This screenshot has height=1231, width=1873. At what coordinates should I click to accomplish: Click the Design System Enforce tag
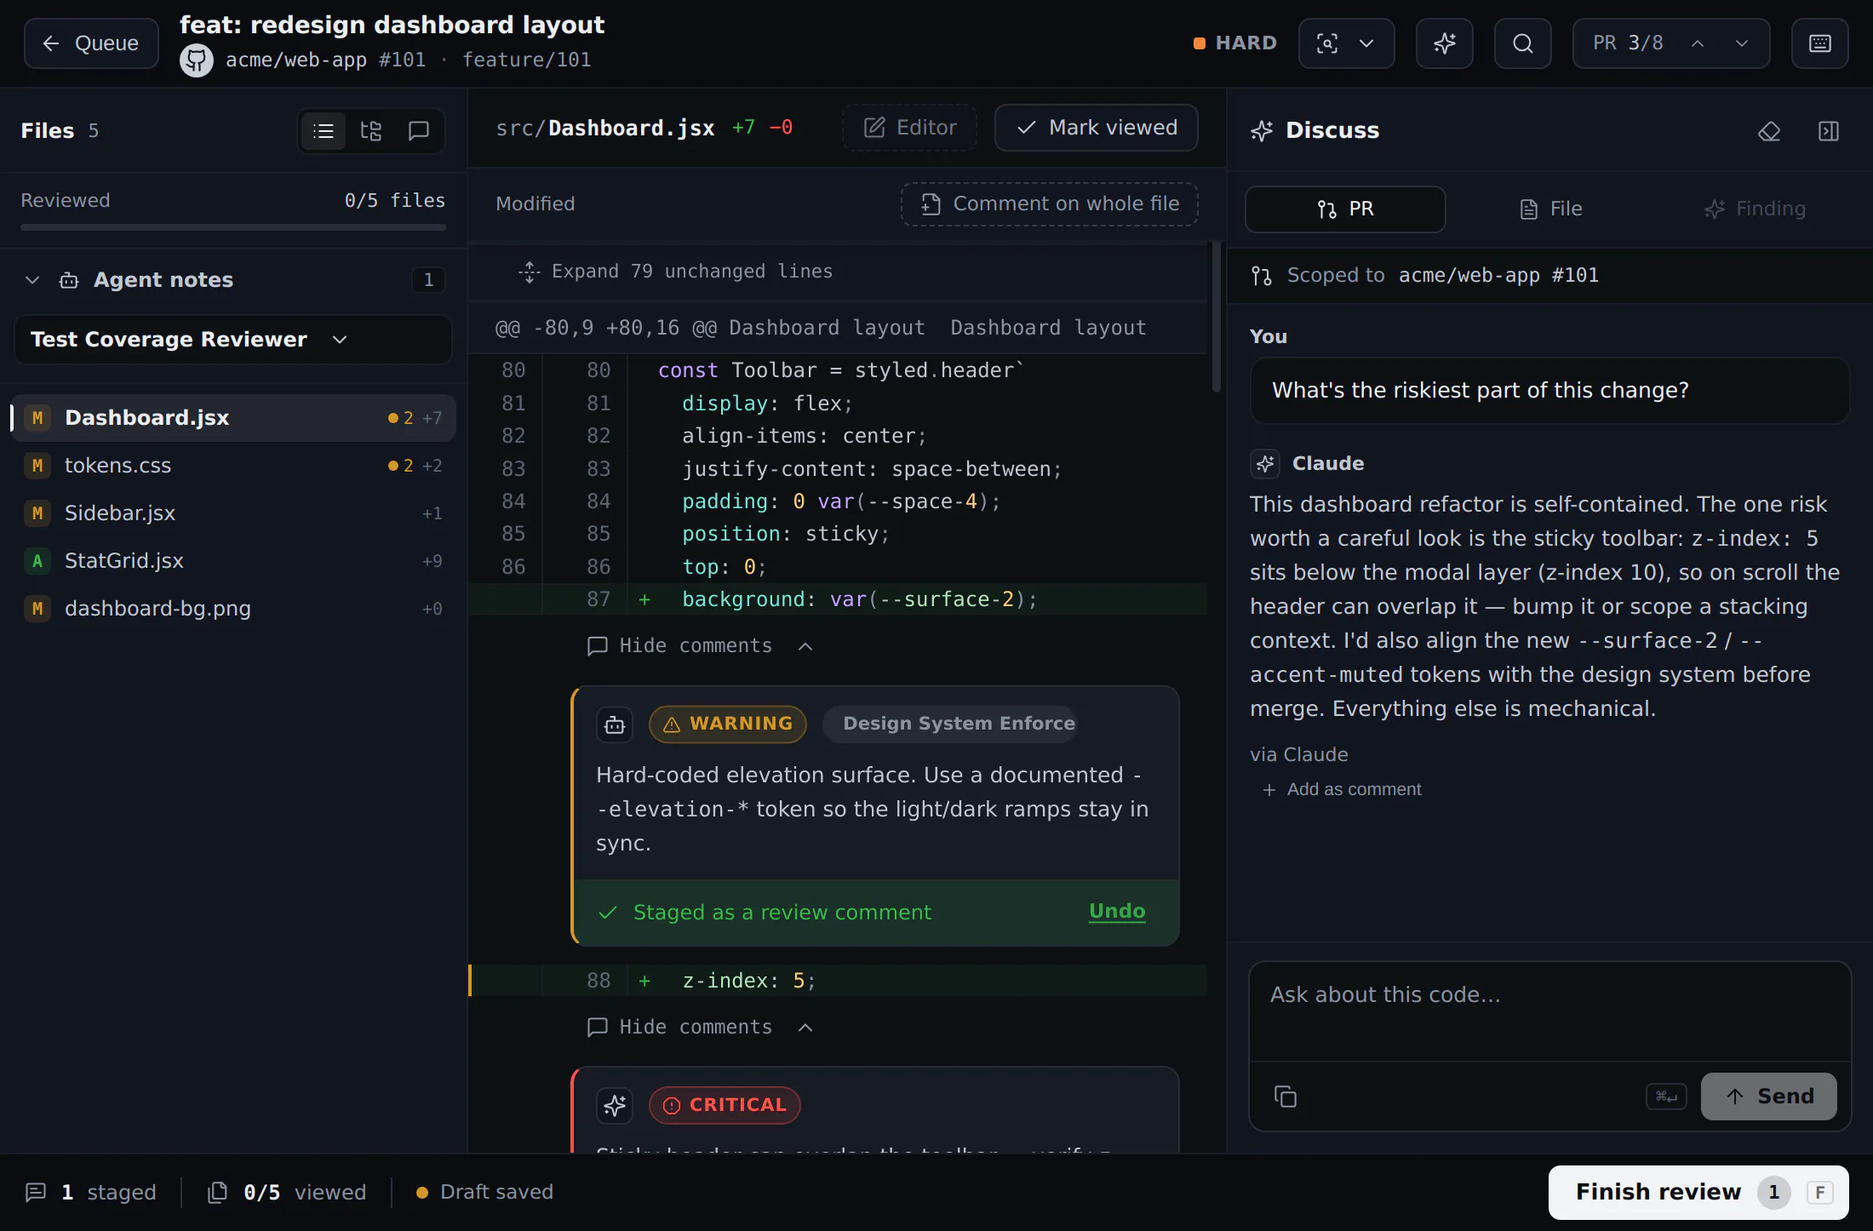pos(949,724)
